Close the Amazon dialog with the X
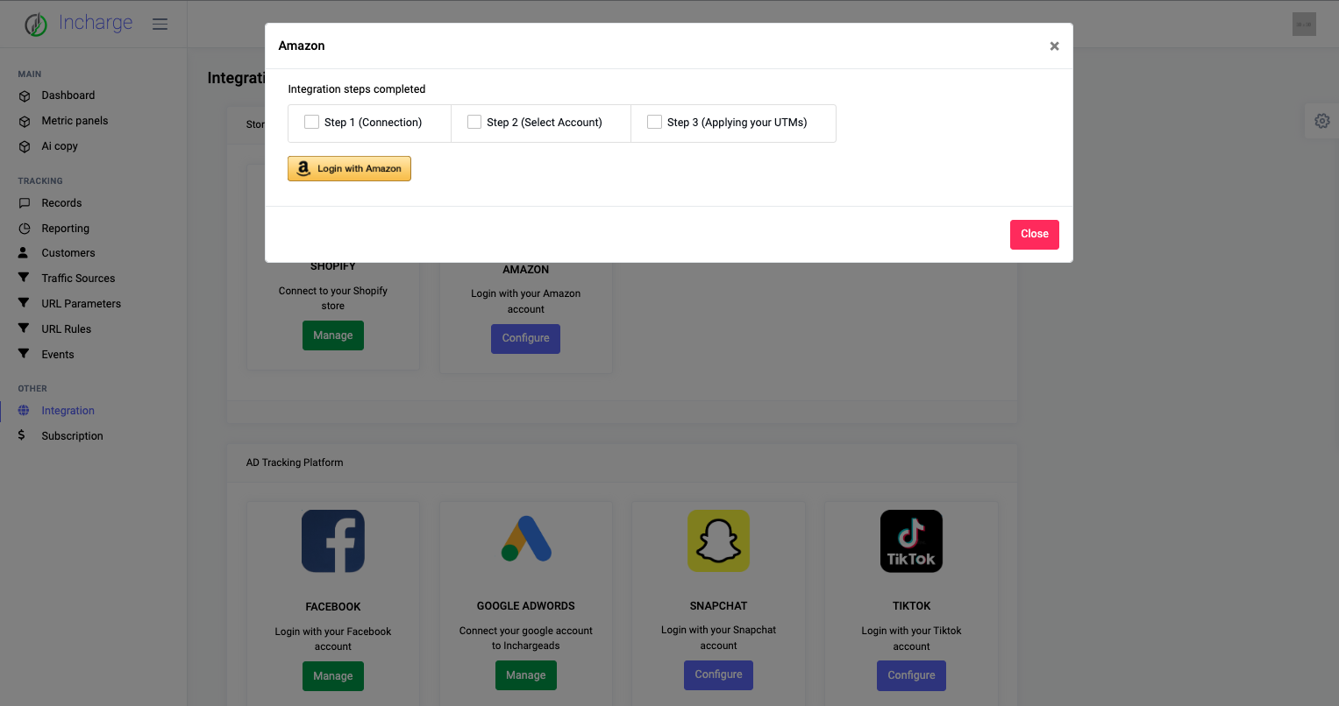Viewport: 1339px width, 706px height. pyautogui.click(x=1055, y=46)
